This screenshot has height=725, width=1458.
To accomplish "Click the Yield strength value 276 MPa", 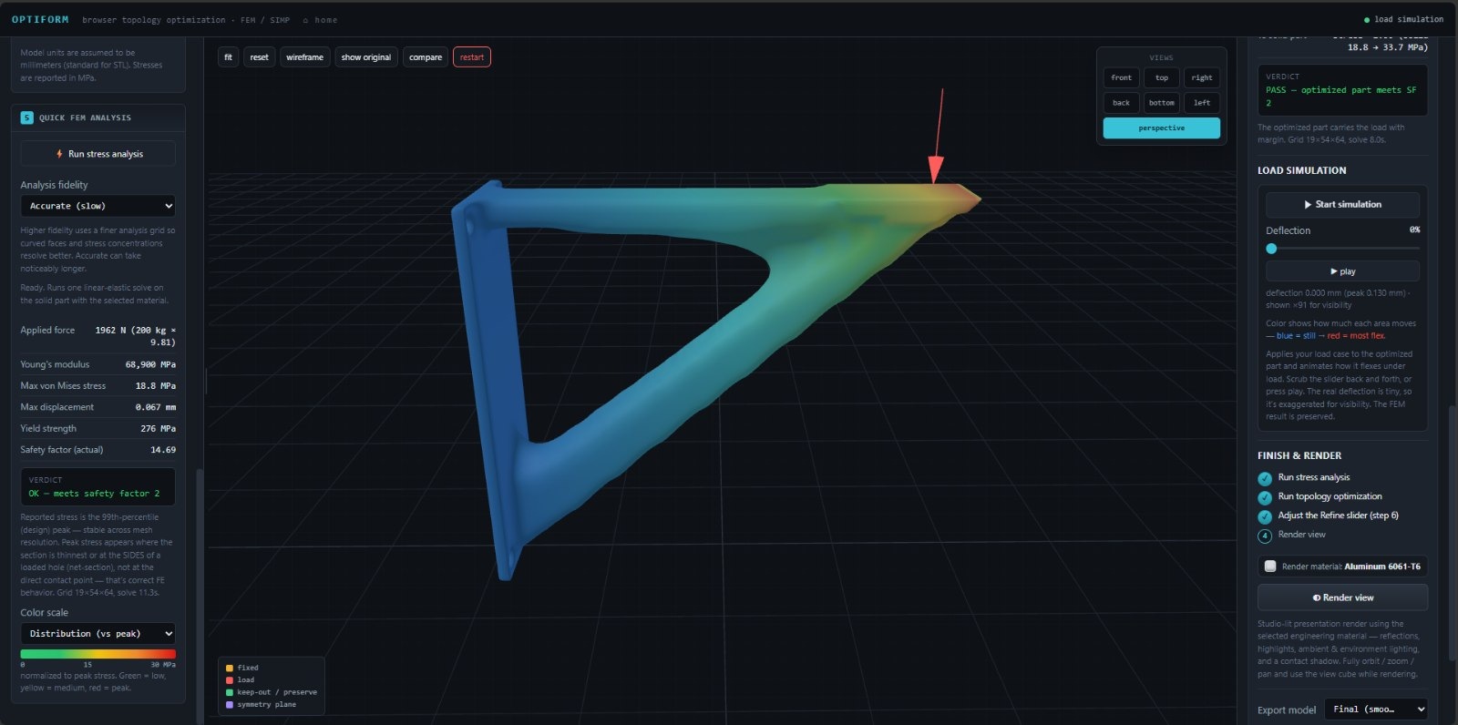I will (158, 428).
